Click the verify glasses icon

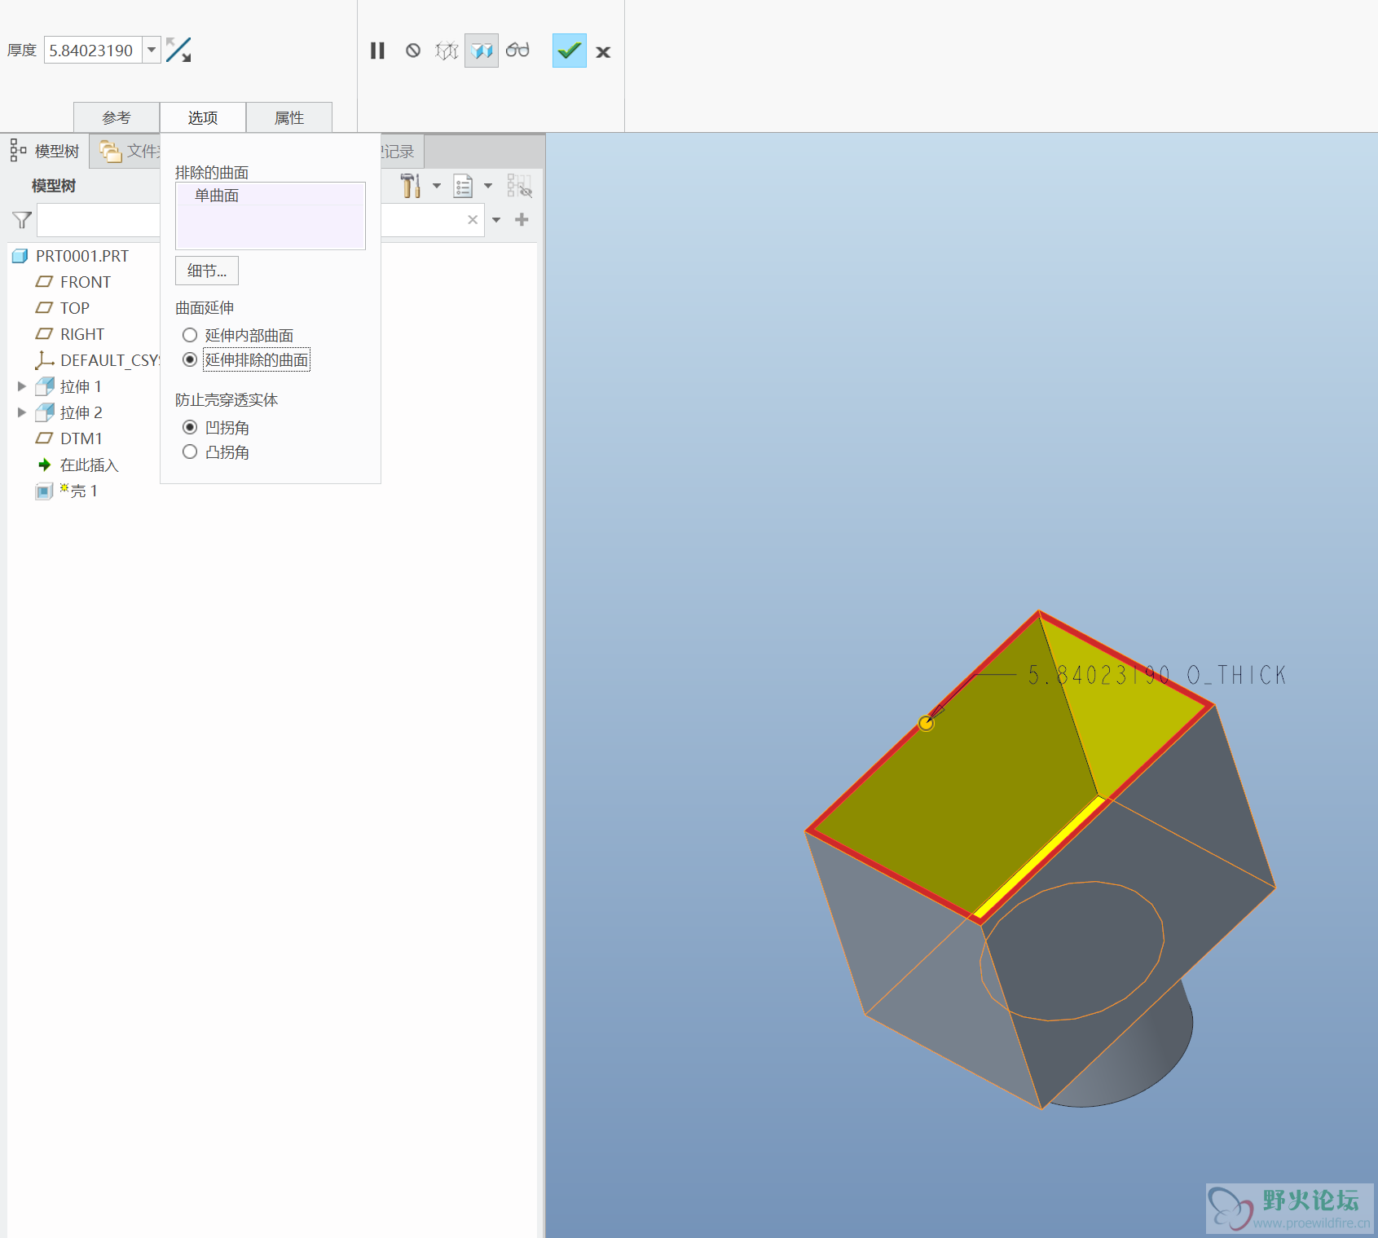click(517, 51)
